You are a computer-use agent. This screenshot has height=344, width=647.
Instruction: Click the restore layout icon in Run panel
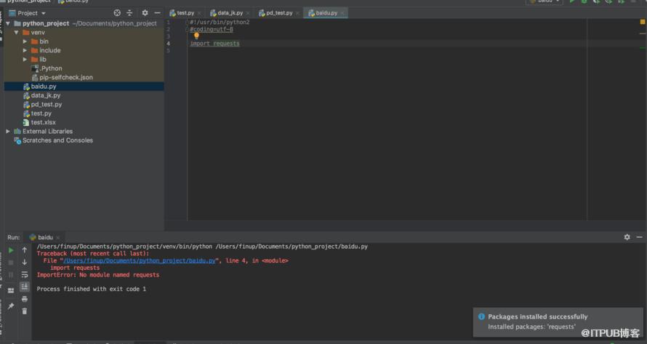(11, 290)
